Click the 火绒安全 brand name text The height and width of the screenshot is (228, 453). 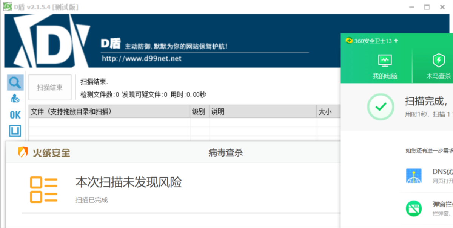click(51, 152)
